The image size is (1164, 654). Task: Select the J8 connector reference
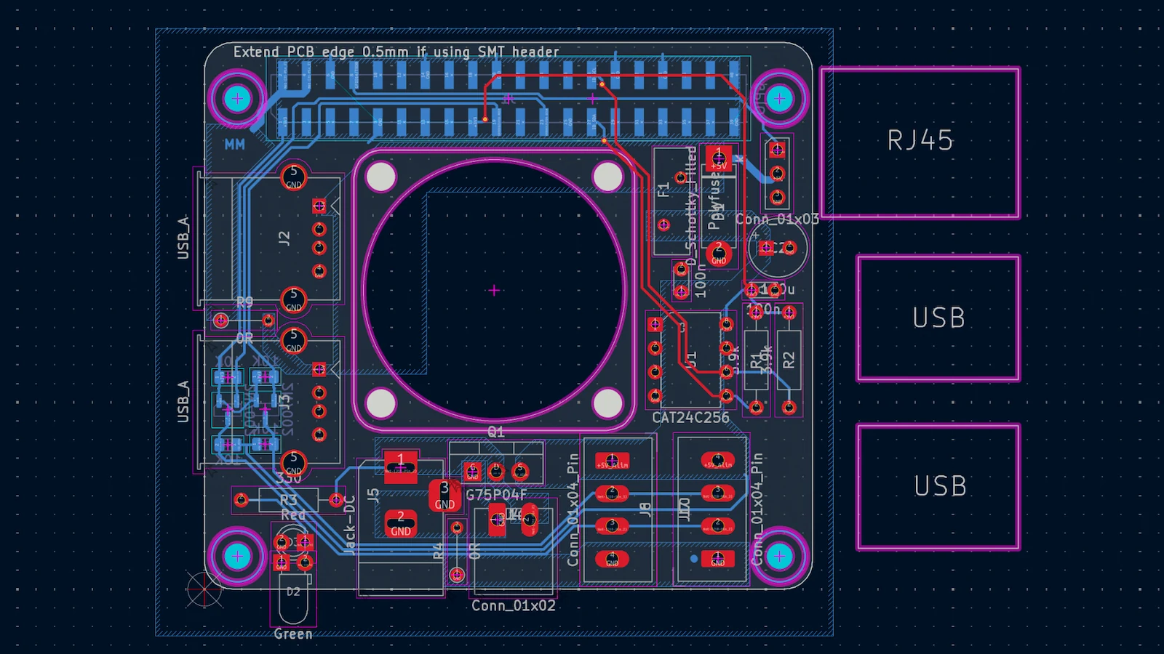point(645,509)
